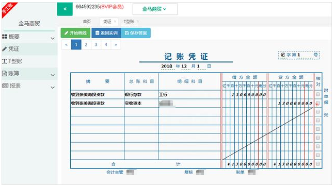
Task: Go to next page arrow in pagination
Action: (x=116, y=45)
